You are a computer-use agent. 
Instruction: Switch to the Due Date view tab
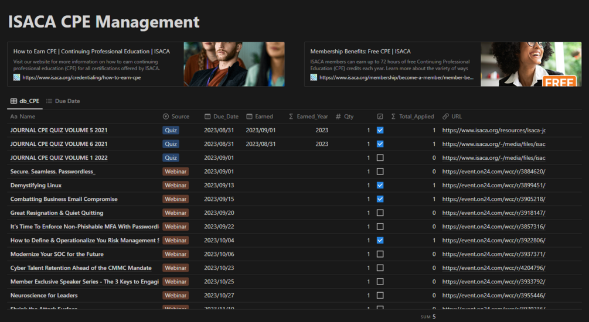(x=63, y=101)
